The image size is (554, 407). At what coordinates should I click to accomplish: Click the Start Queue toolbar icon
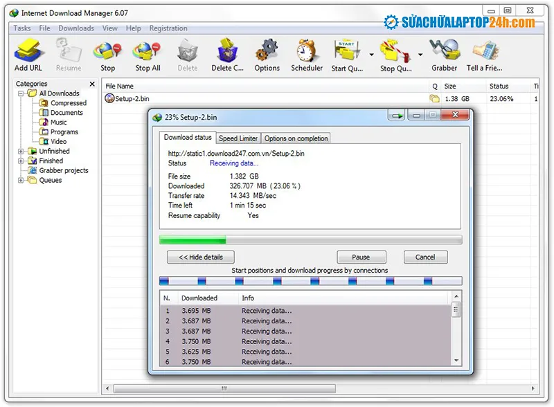click(347, 50)
